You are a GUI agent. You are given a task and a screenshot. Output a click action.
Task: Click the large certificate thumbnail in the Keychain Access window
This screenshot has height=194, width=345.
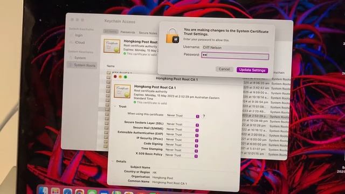pyautogui.click(x=112, y=46)
